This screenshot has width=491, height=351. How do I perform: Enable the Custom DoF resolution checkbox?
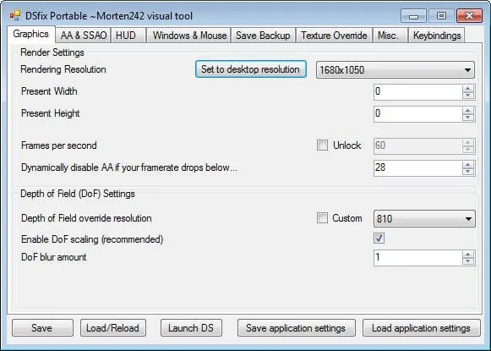322,218
